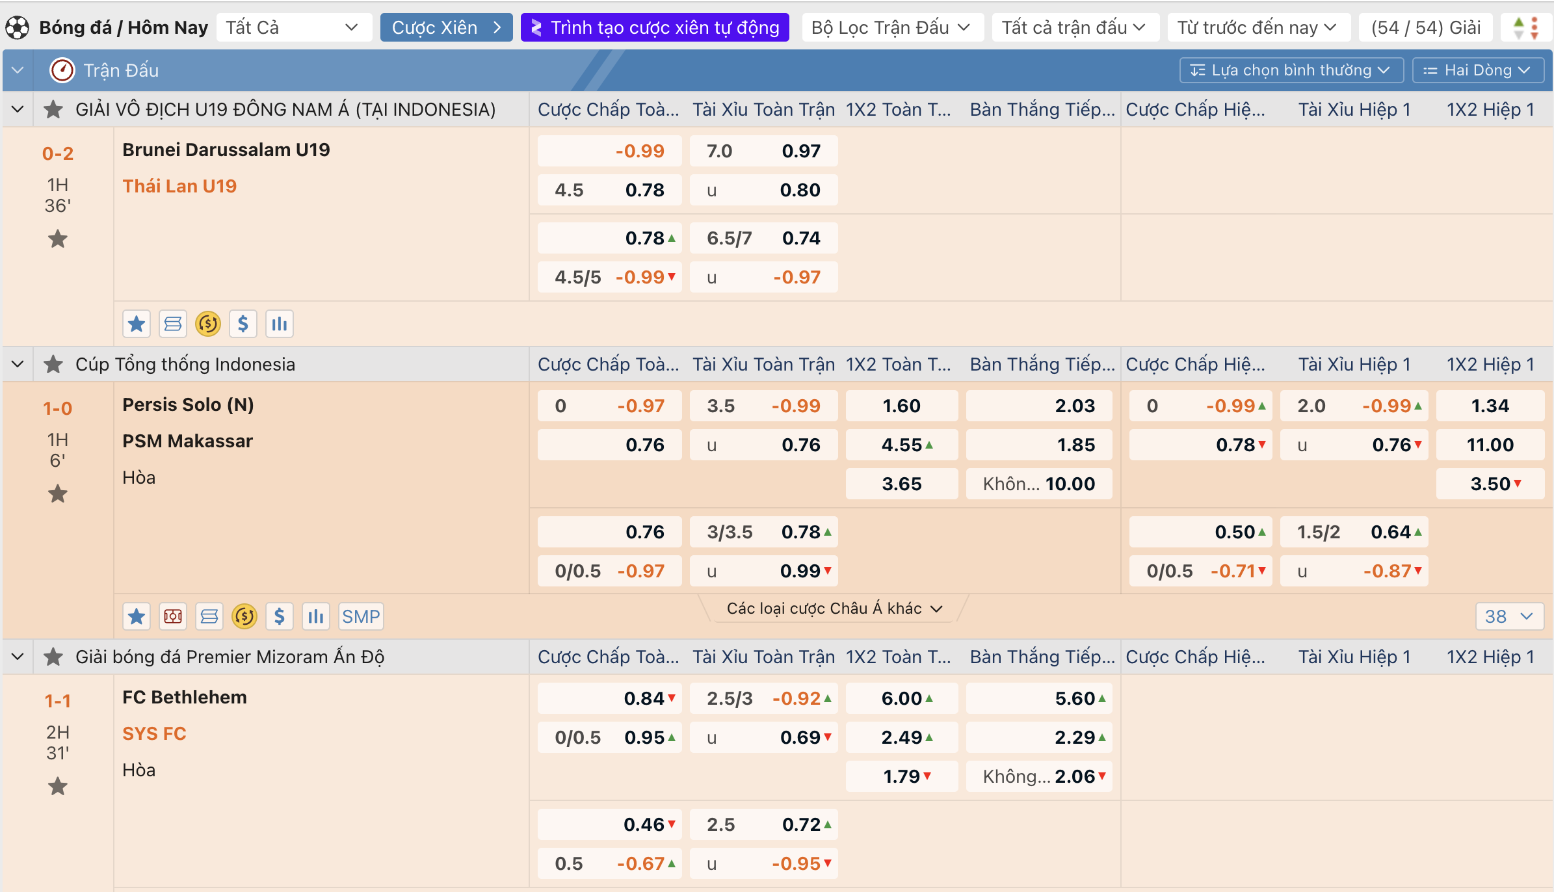Image resolution: width=1554 pixels, height=892 pixels.
Task: Click the up/down sort arrows icon
Action: click(1526, 28)
